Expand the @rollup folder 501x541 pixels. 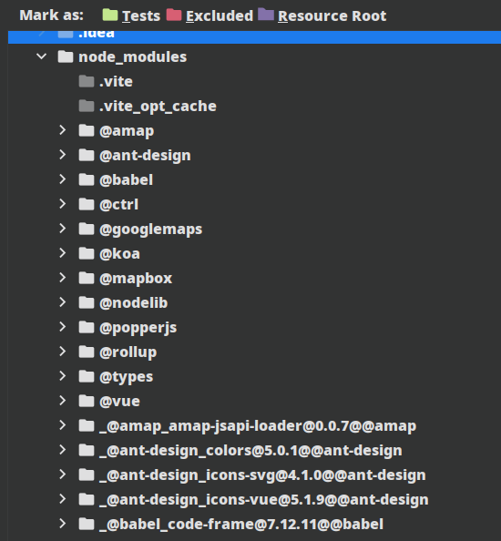(63, 352)
